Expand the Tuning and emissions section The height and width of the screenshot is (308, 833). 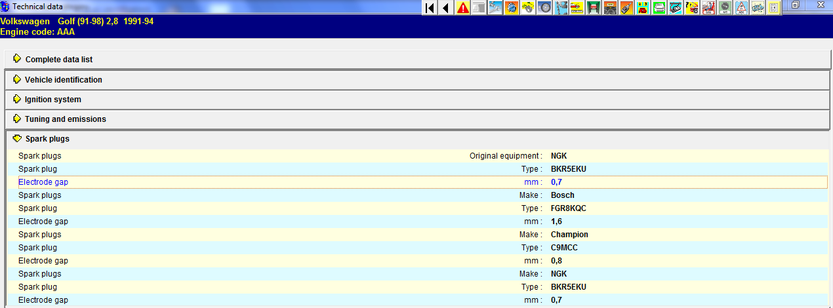[x=66, y=119]
